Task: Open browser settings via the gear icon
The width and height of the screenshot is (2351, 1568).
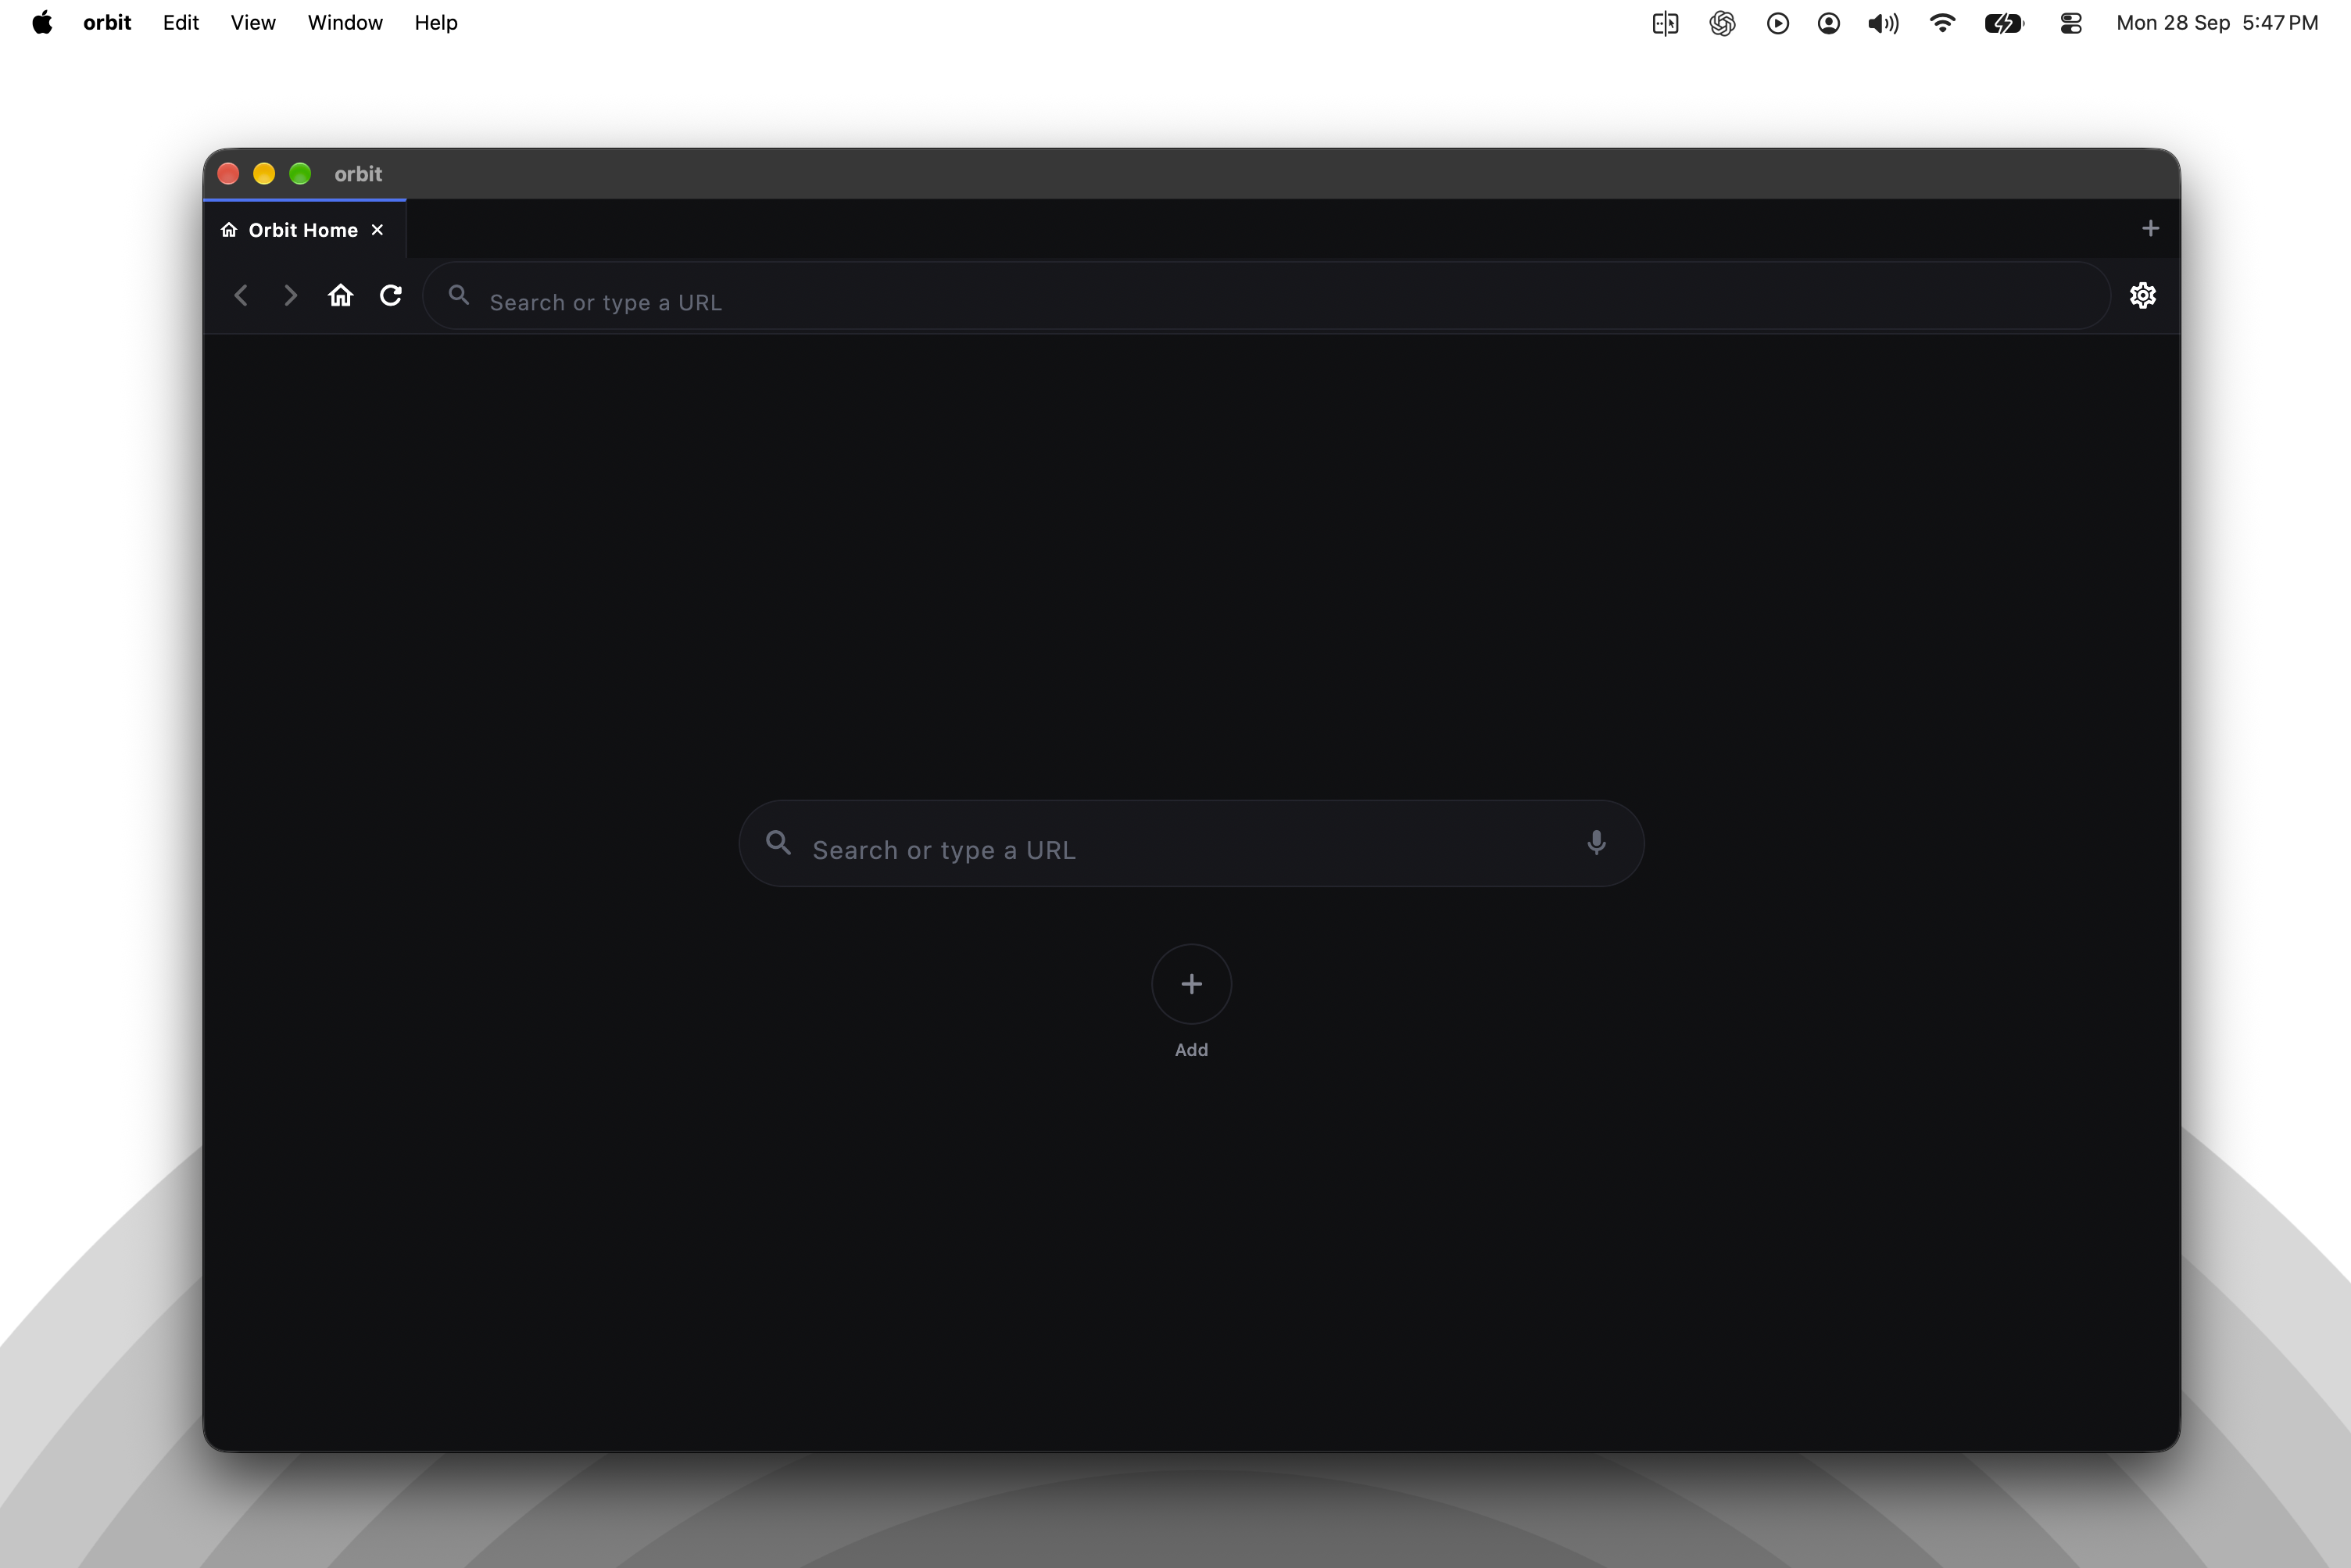Action: 2142,295
